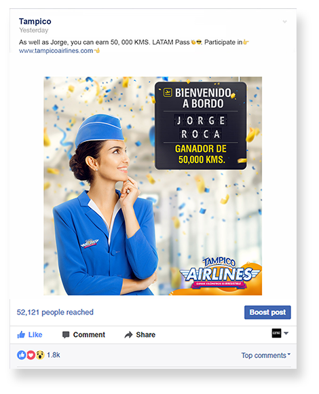
Task: Click the Yesterday timestamp
Action: 34,30
